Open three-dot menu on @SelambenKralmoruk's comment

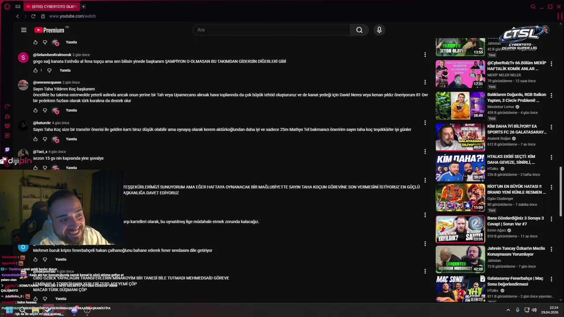tap(425, 55)
